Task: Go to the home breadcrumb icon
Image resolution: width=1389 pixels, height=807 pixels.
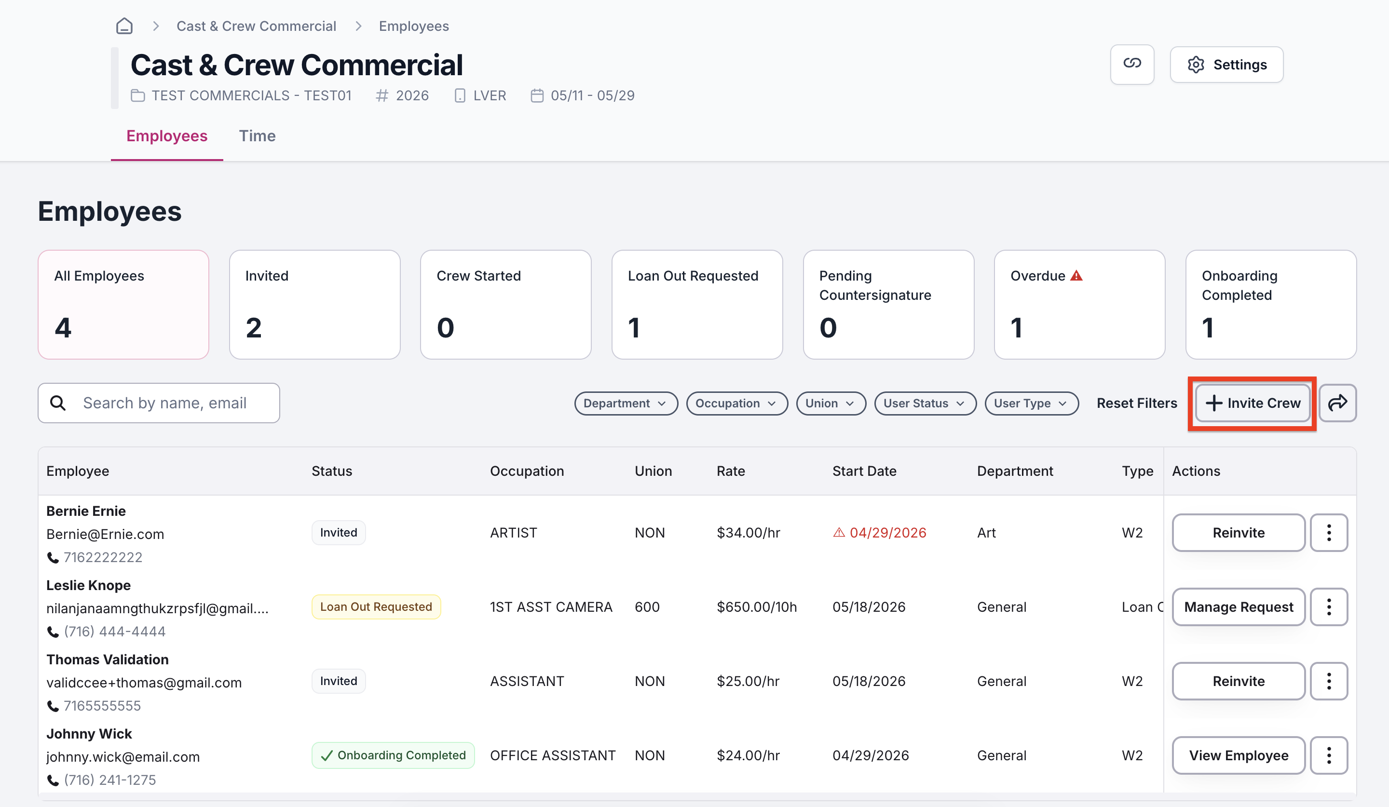Action: click(x=124, y=26)
